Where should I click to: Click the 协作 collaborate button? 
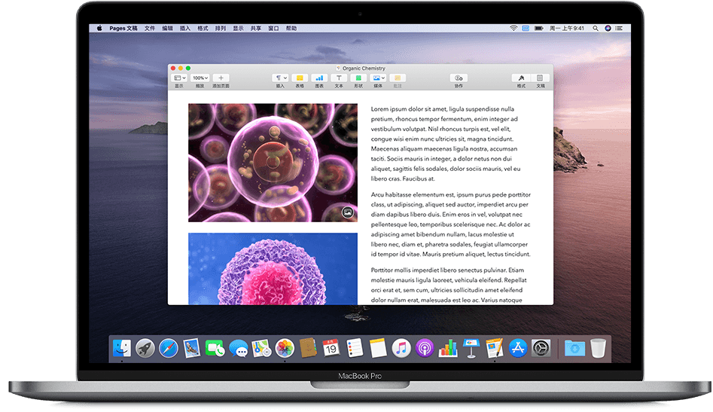pyautogui.click(x=459, y=78)
